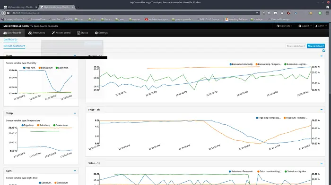Click the New dashboard button
Viewport: 331px width, 185px height.
point(316,46)
